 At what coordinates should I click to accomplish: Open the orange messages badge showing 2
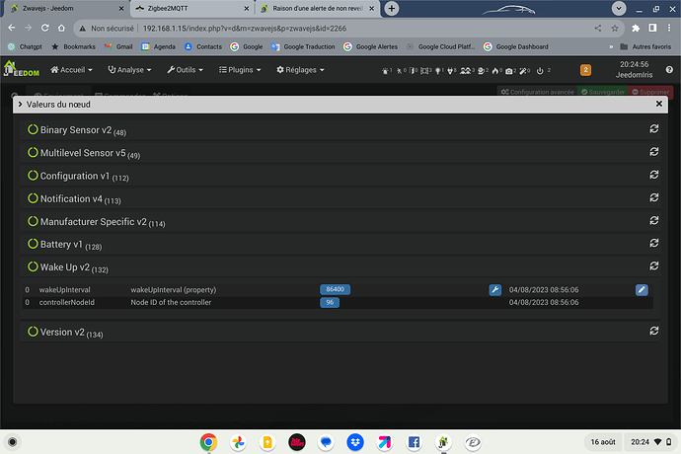(585, 70)
